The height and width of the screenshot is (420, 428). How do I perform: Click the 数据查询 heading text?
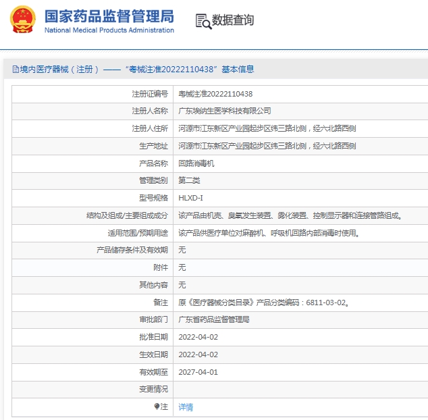pos(233,20)
